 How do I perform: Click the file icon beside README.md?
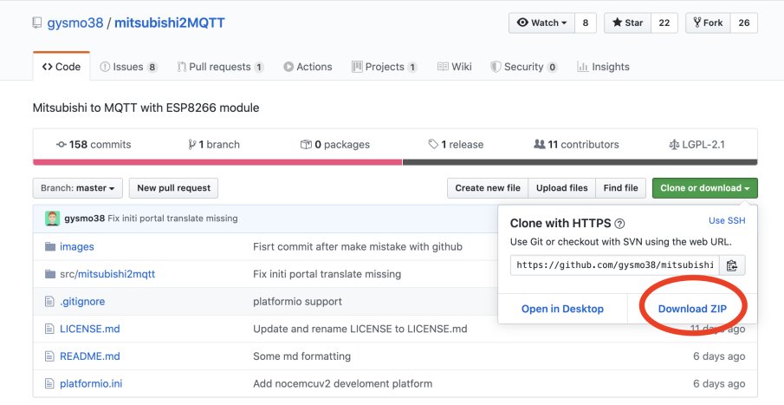pyautogui.click(x=49, y=356)
